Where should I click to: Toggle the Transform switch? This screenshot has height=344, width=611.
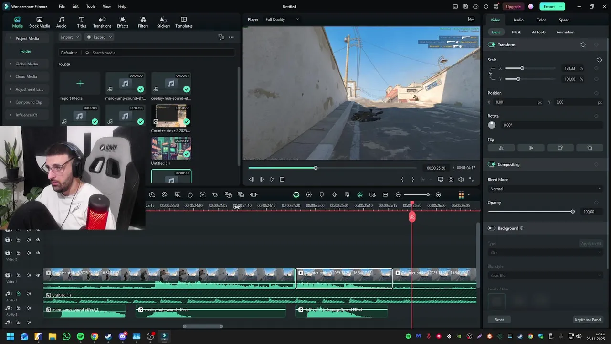point(492,44)
